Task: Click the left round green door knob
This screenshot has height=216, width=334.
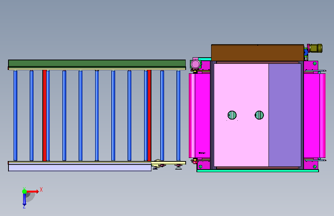Action: [232, 115]
